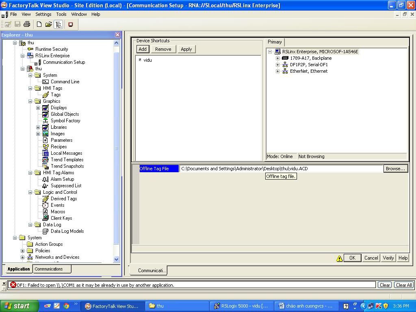Click the Explorer scrollbar down arrow
The height and width of the screenshot is (312, 416).
116,259
